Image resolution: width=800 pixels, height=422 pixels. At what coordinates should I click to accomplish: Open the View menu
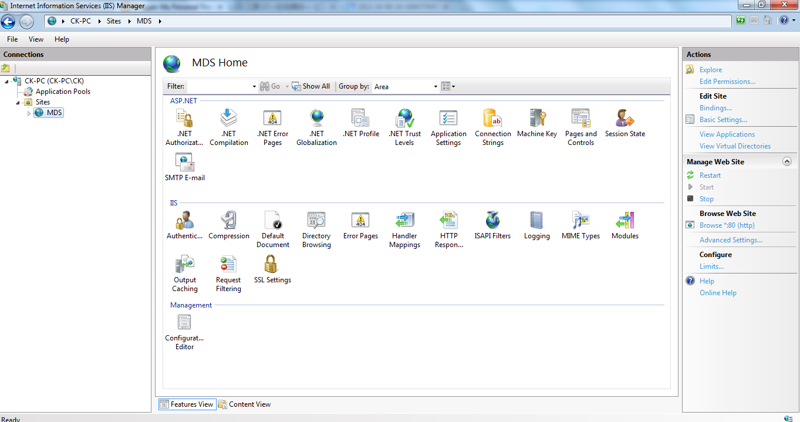click(36, 39)
